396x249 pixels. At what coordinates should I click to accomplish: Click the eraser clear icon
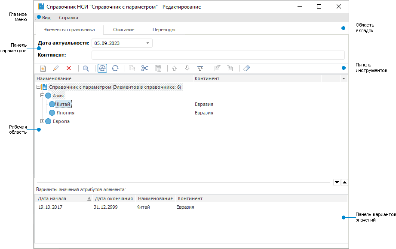point(247,68)
